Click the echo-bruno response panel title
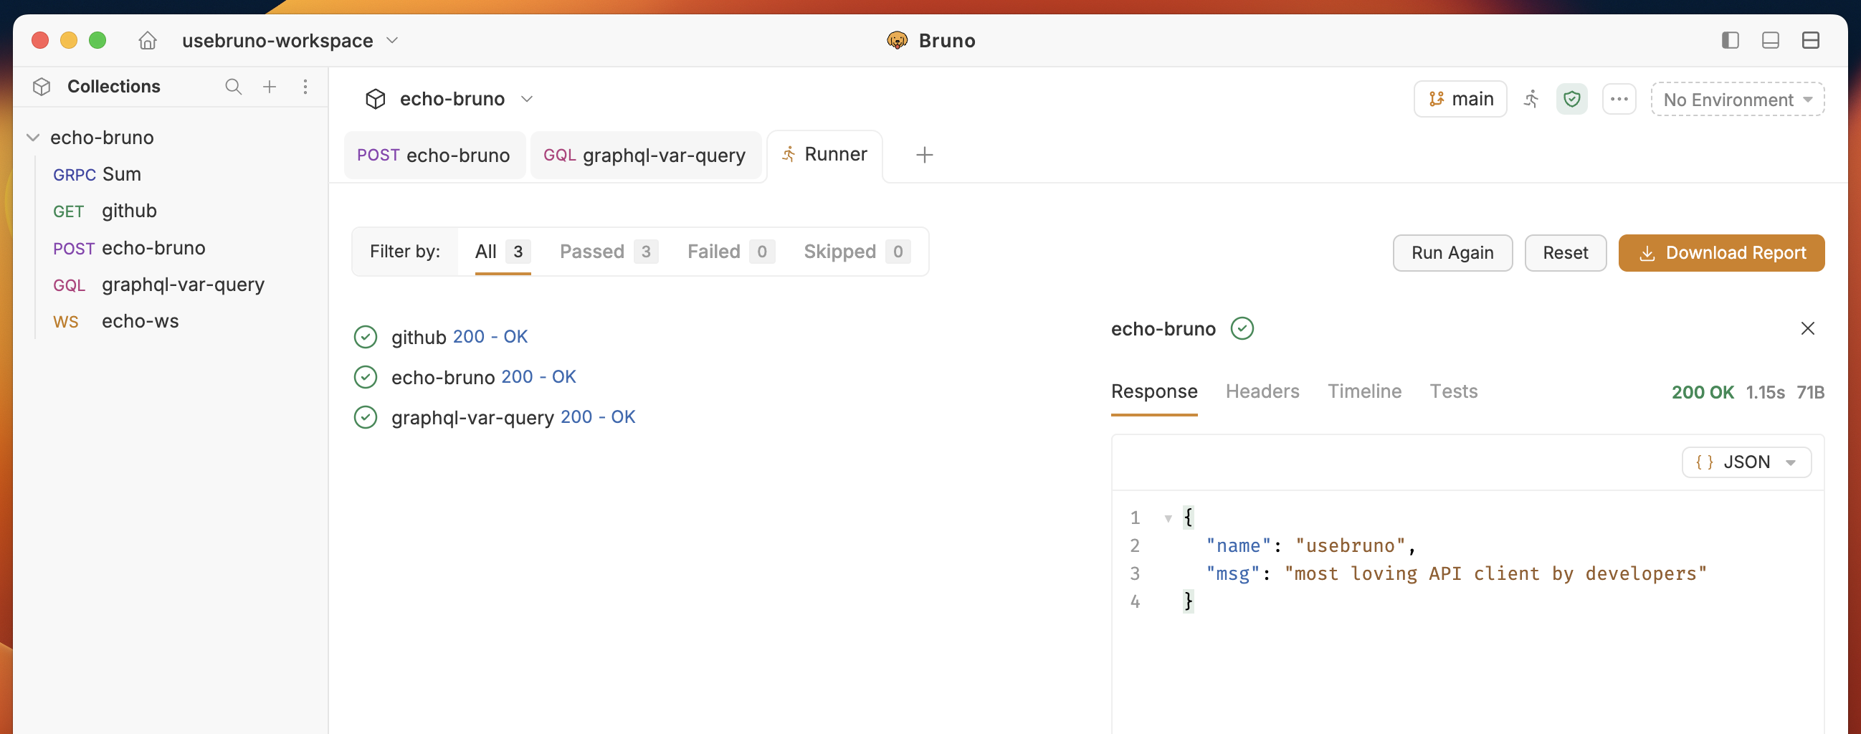This screenshot has height=734, width=1861. coord(1163,329)
